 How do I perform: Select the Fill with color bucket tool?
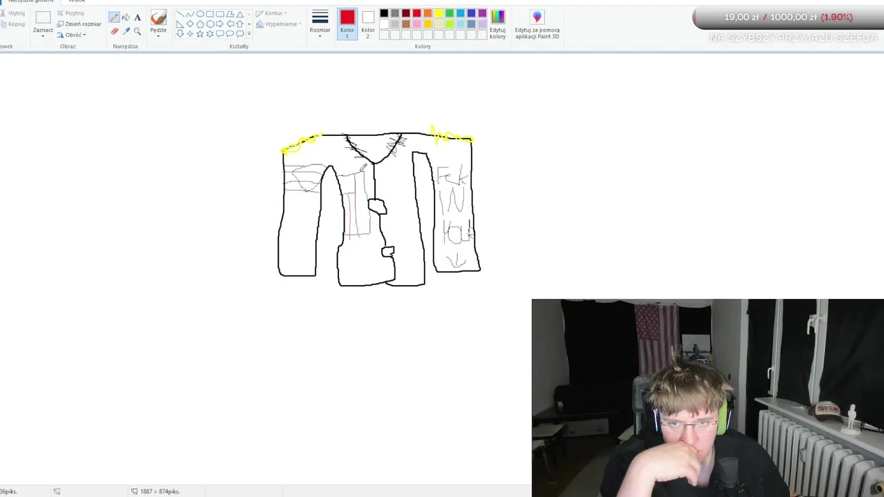point(126,17)
